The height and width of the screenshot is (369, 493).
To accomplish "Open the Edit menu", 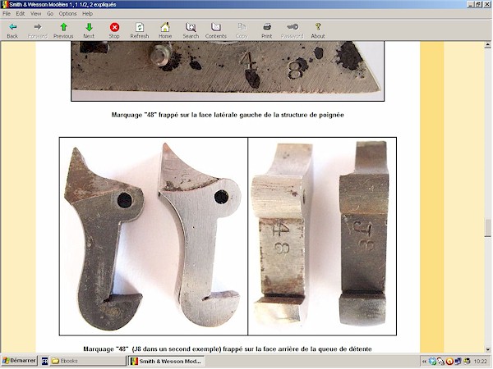I will 20,14.
